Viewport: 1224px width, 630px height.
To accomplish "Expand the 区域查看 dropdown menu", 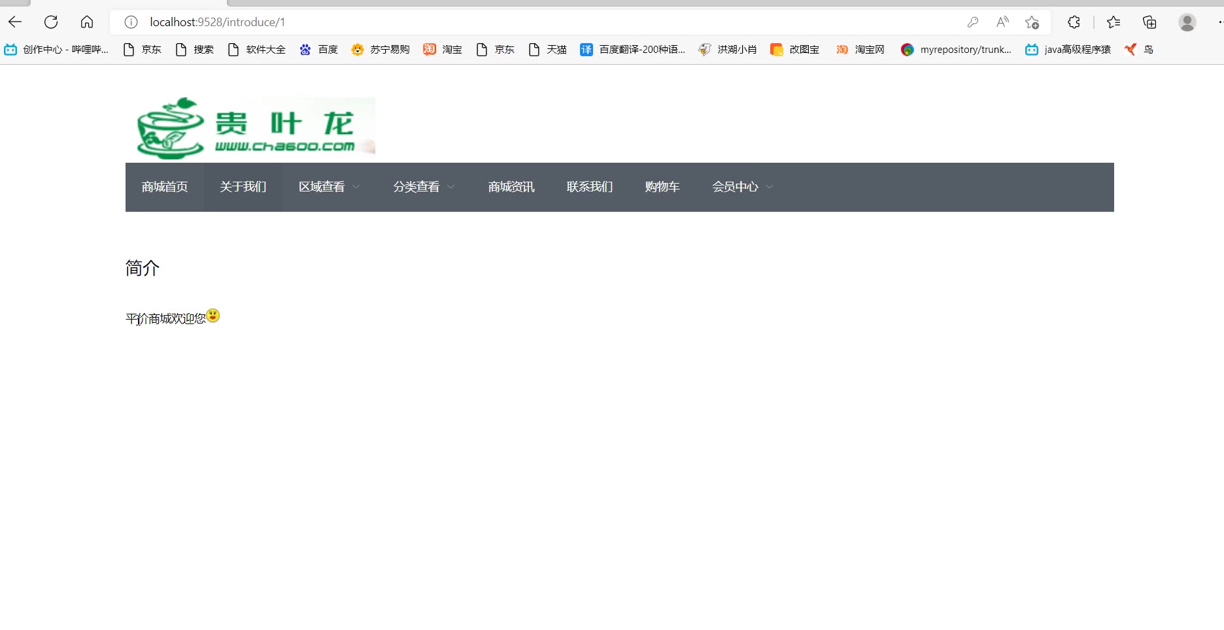I will click(330, 187).
